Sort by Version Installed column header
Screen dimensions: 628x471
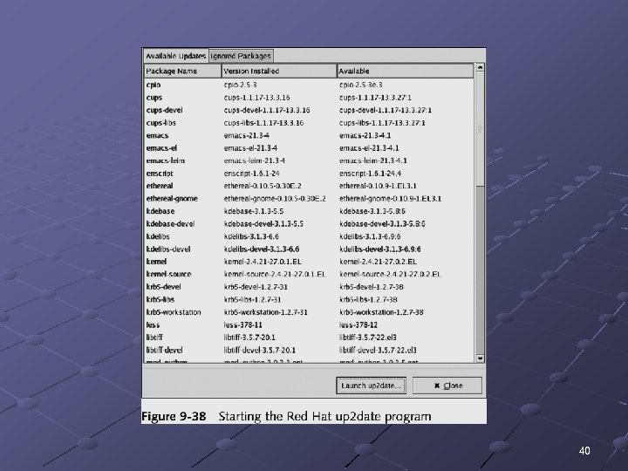click(279, 72)
